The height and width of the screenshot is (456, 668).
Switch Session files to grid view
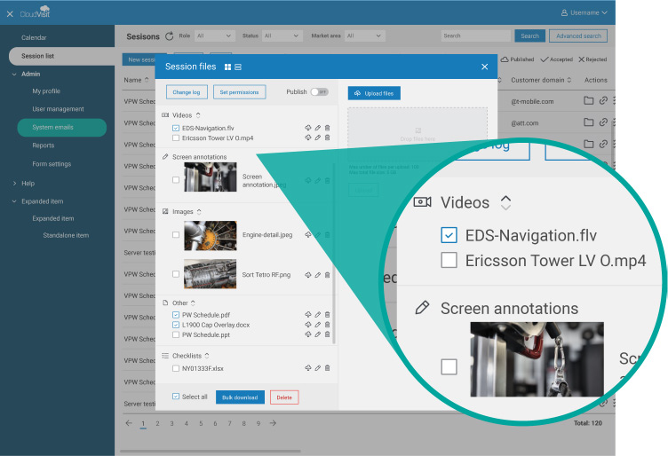[x=227, y=67]
